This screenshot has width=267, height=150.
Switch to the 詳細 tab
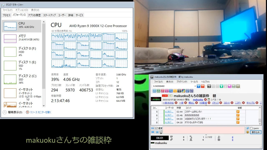(71, 15)
